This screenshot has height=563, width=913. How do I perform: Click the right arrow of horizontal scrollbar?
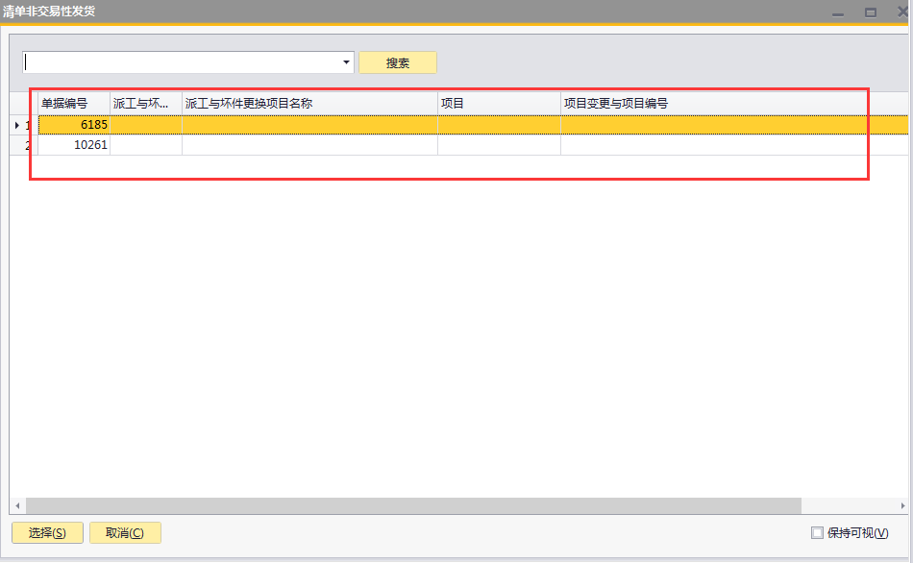904,505
